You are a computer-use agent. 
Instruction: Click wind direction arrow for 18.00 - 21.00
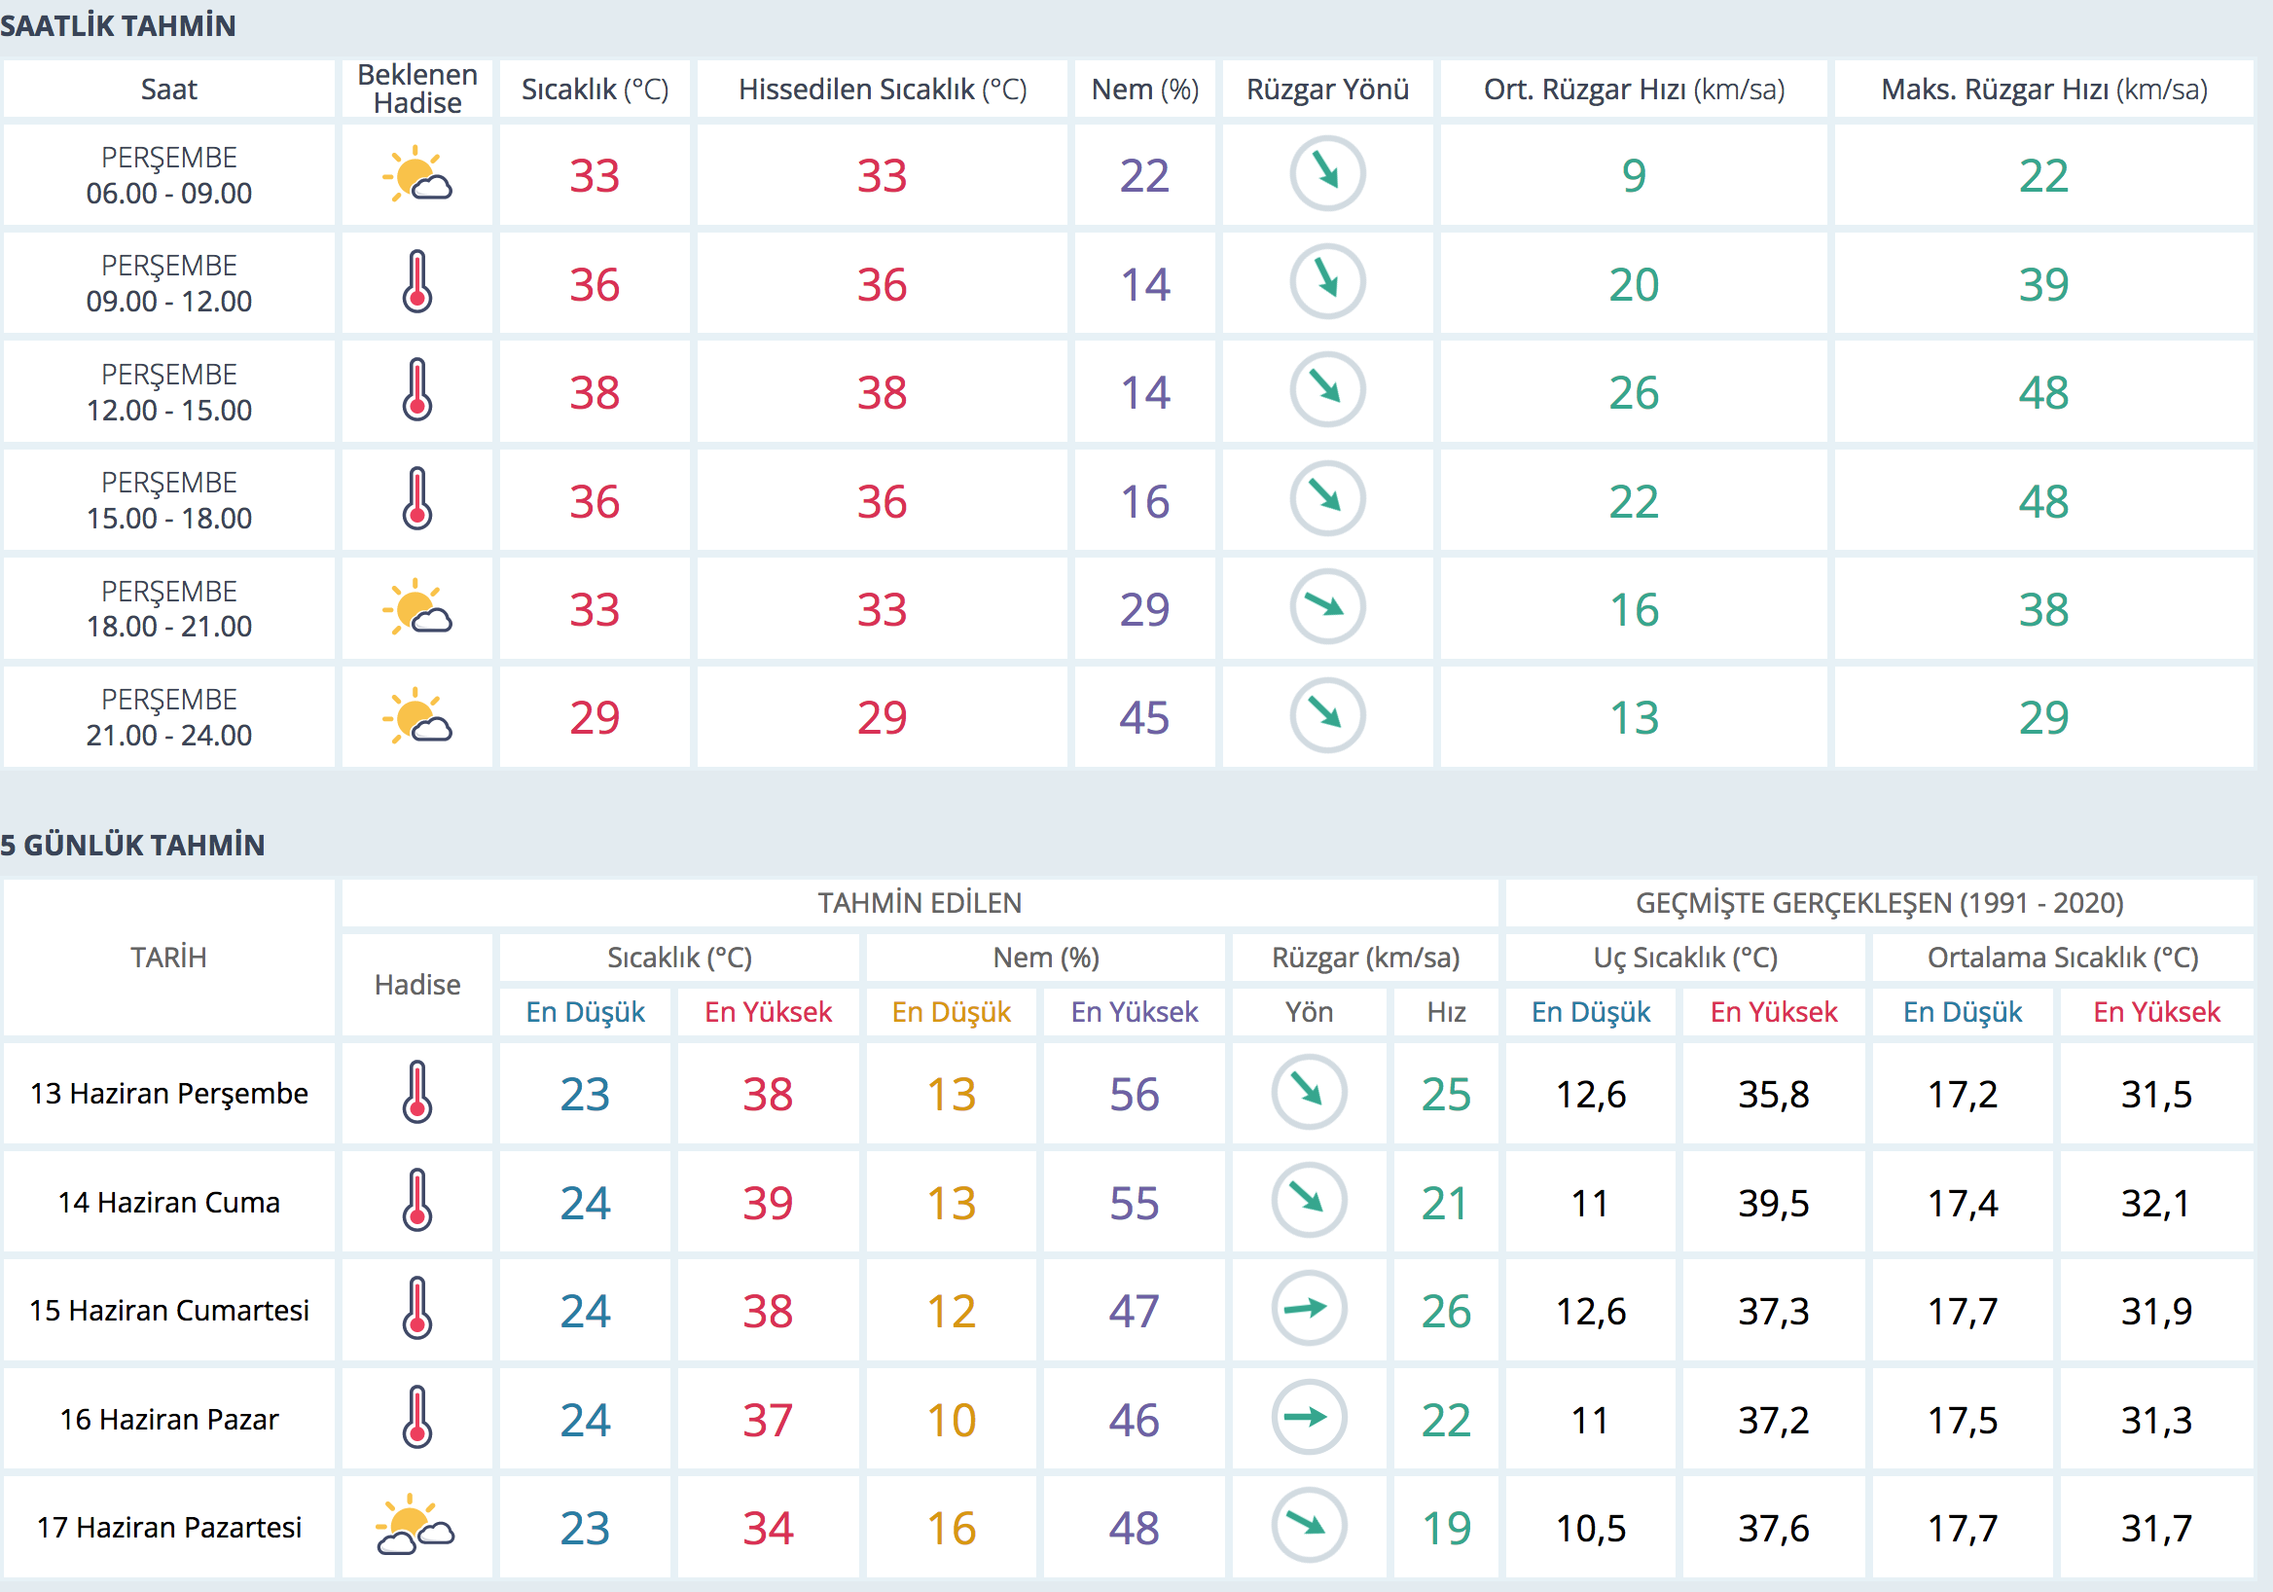[1326, 607]
